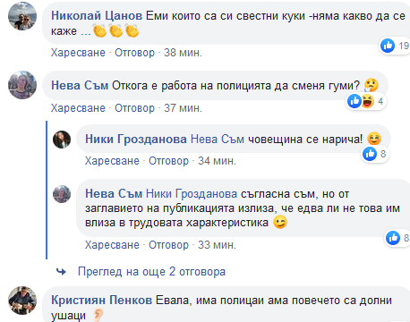Open the Кристиян Пенков profile name
Image resolution: width=410 pixels, height=322 pixels.
click(x=101, y=301)
